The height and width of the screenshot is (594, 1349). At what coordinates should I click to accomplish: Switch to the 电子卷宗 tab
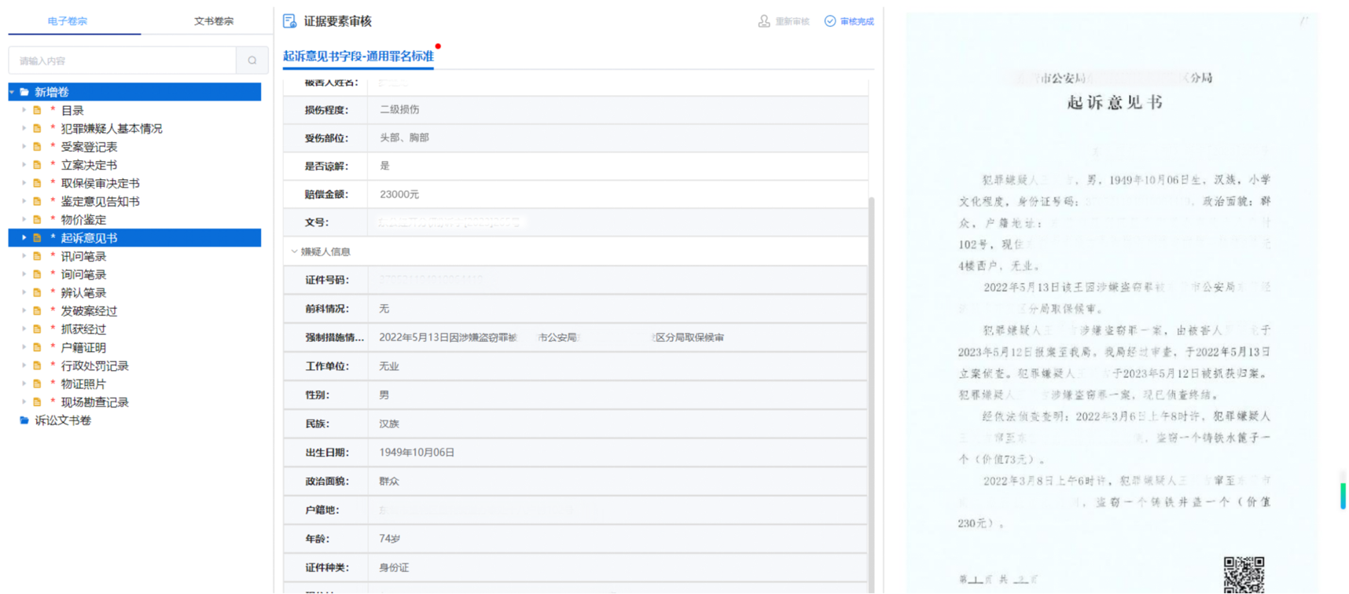(x=68, y=21)
